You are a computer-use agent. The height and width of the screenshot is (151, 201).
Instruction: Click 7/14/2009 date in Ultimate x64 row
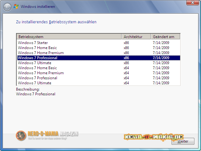pos(161,83)
